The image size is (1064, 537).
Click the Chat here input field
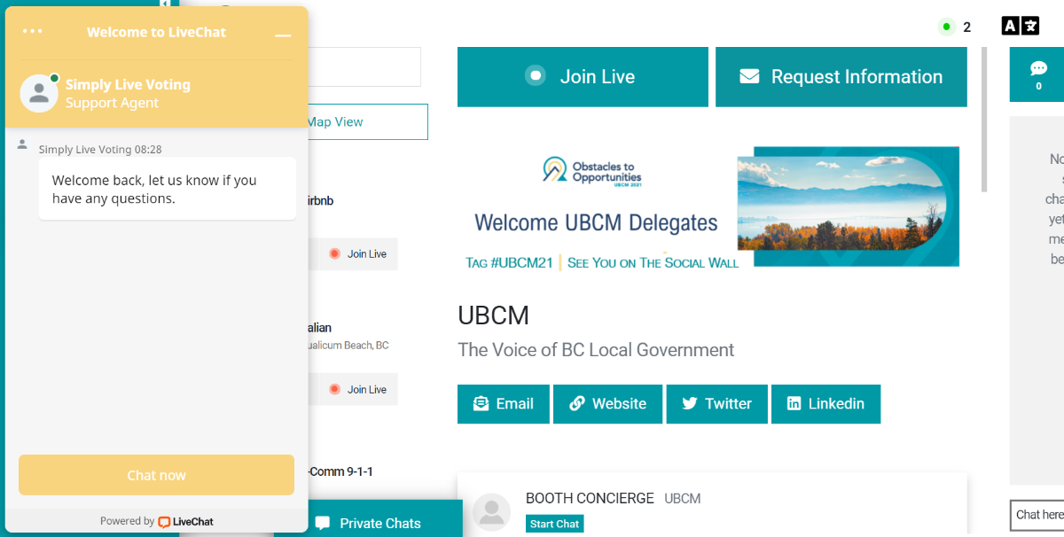pos(1037,515)
